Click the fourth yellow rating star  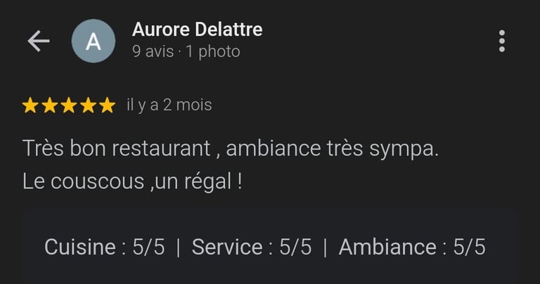(x=88, y=105)
